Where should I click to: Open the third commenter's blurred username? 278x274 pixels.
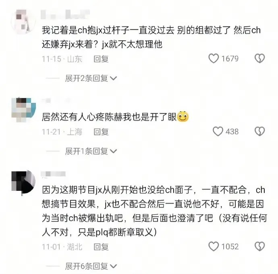[53, 174]
